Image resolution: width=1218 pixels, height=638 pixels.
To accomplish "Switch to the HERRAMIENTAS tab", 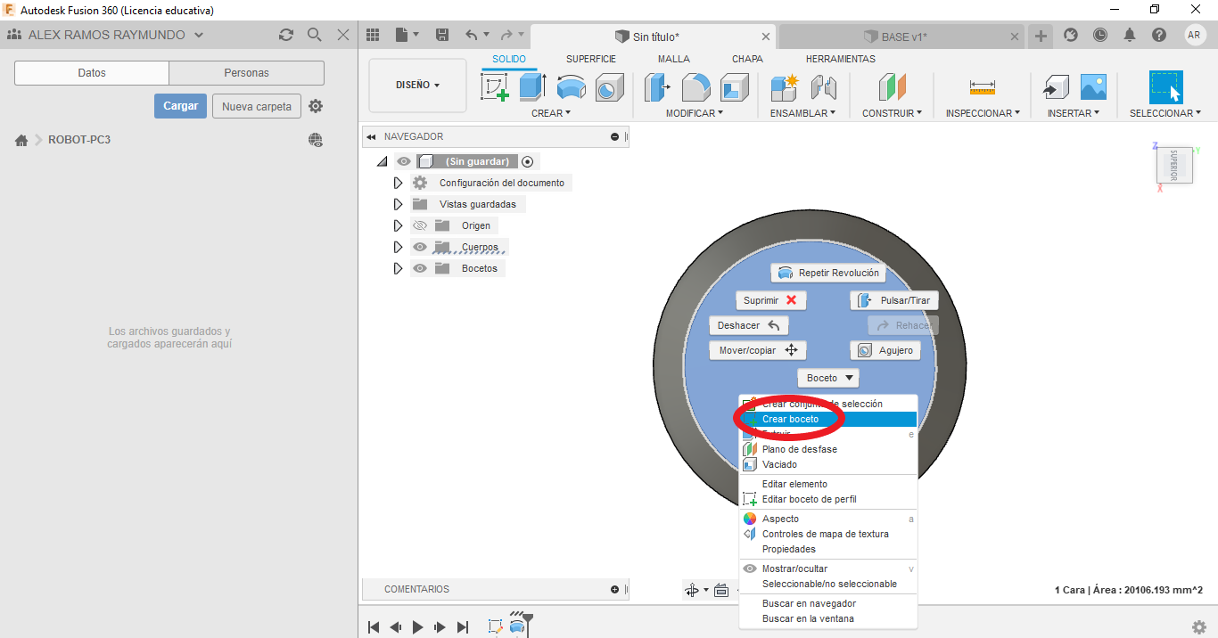I will [x=841, y=59].
